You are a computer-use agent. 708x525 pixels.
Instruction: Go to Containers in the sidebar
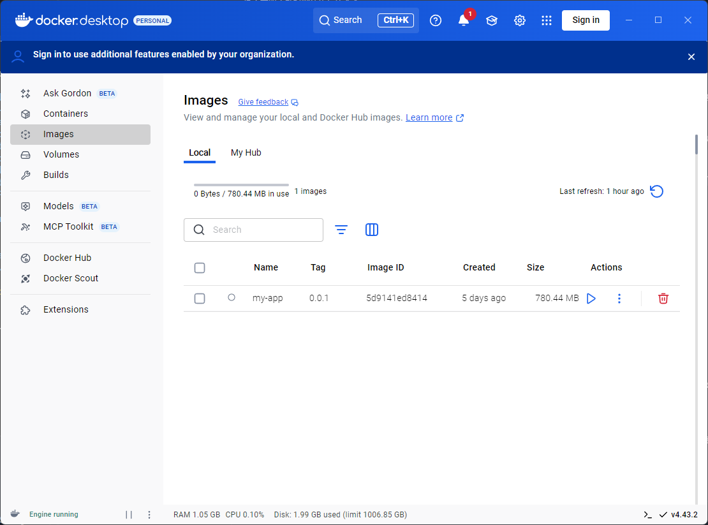[66, 114]
